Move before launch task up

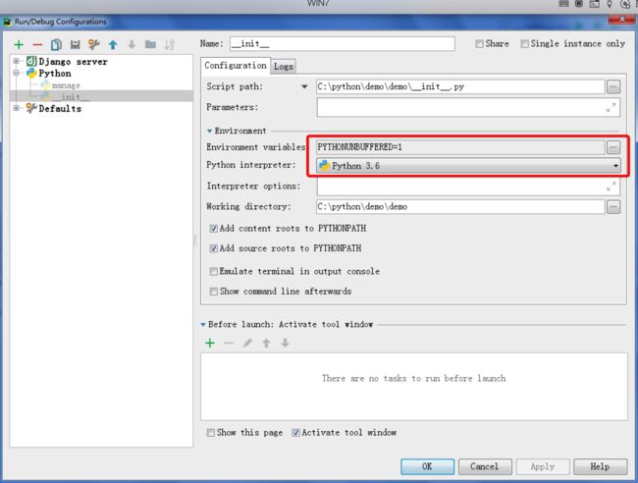266,343
